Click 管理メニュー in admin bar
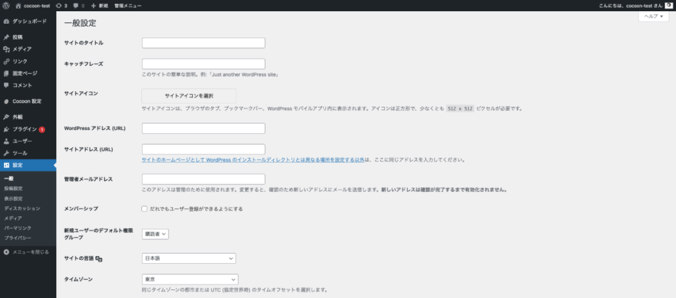Viewport: 676px width, 298px height. [127, 5]
